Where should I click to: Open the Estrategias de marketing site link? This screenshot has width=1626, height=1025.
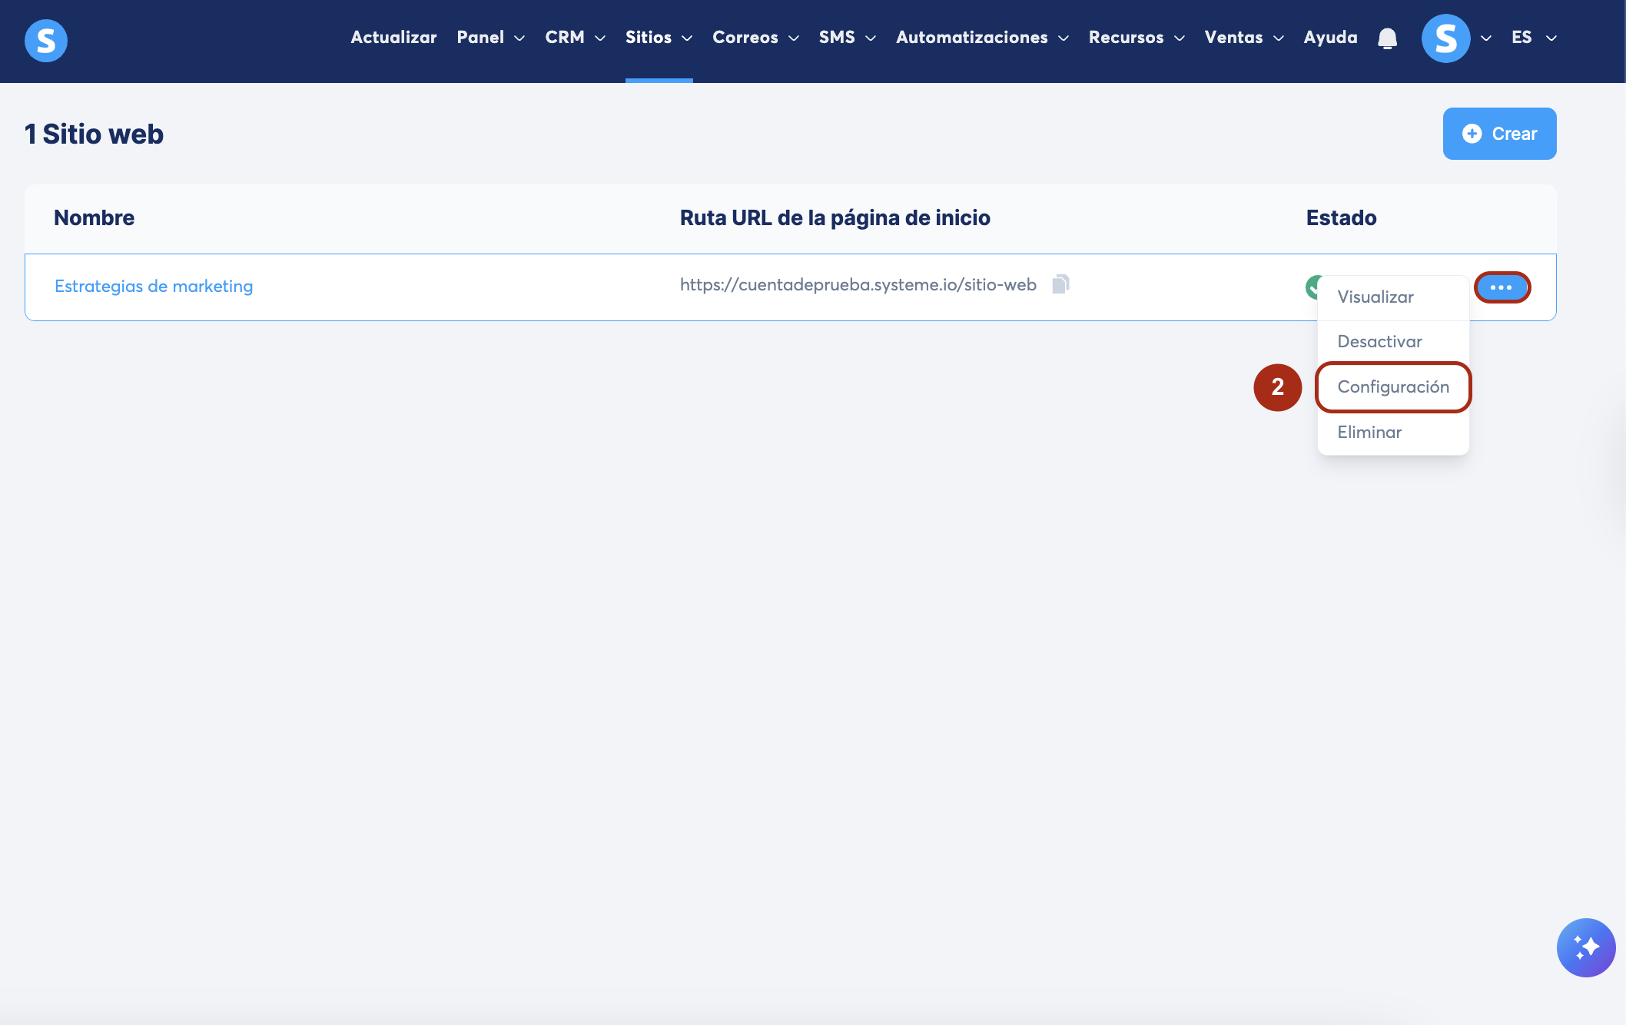click(x=154, y=286)
